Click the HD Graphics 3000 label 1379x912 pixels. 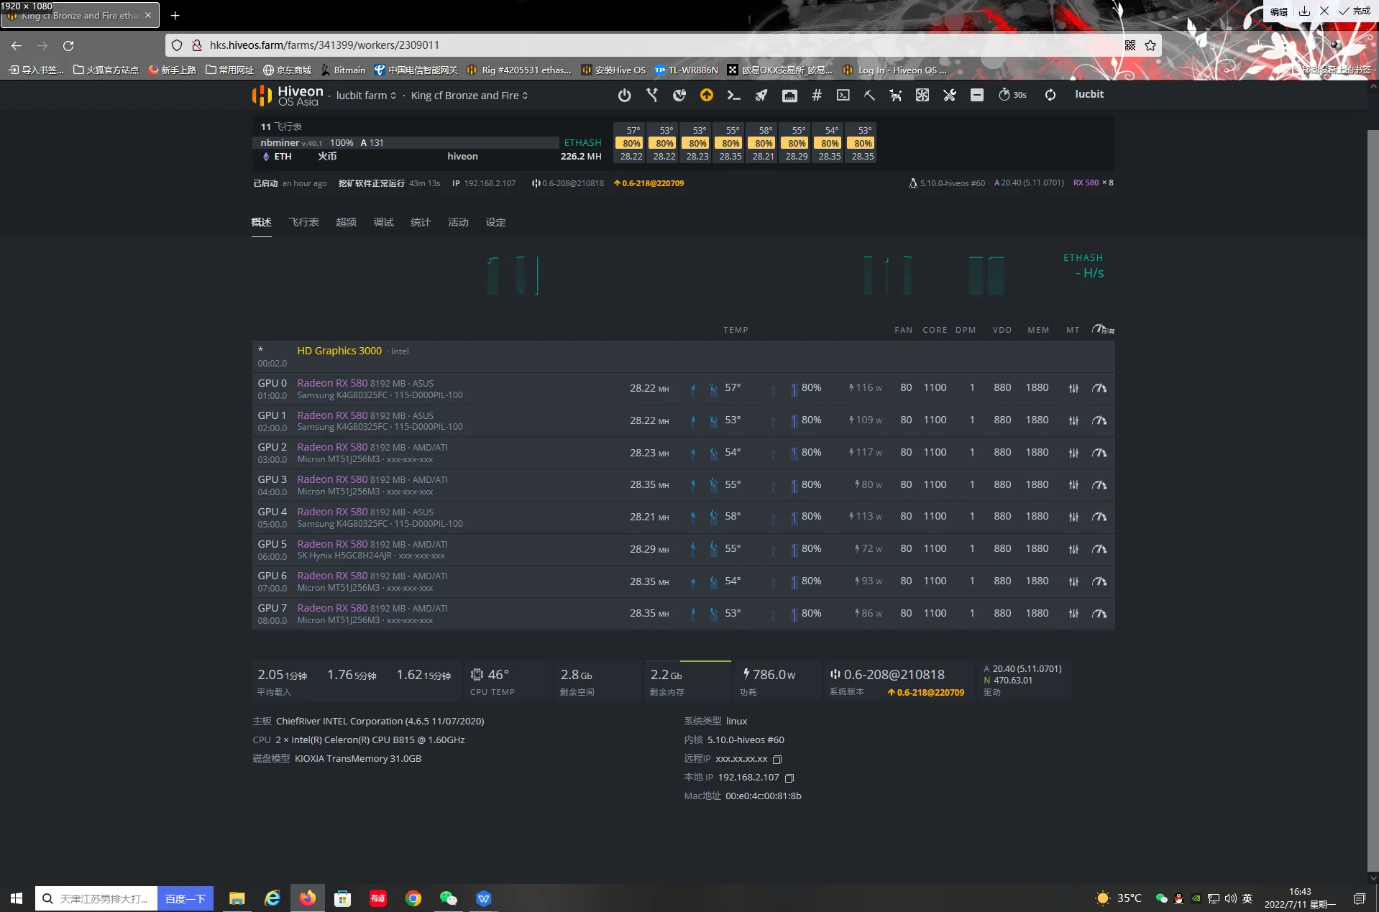339,351
